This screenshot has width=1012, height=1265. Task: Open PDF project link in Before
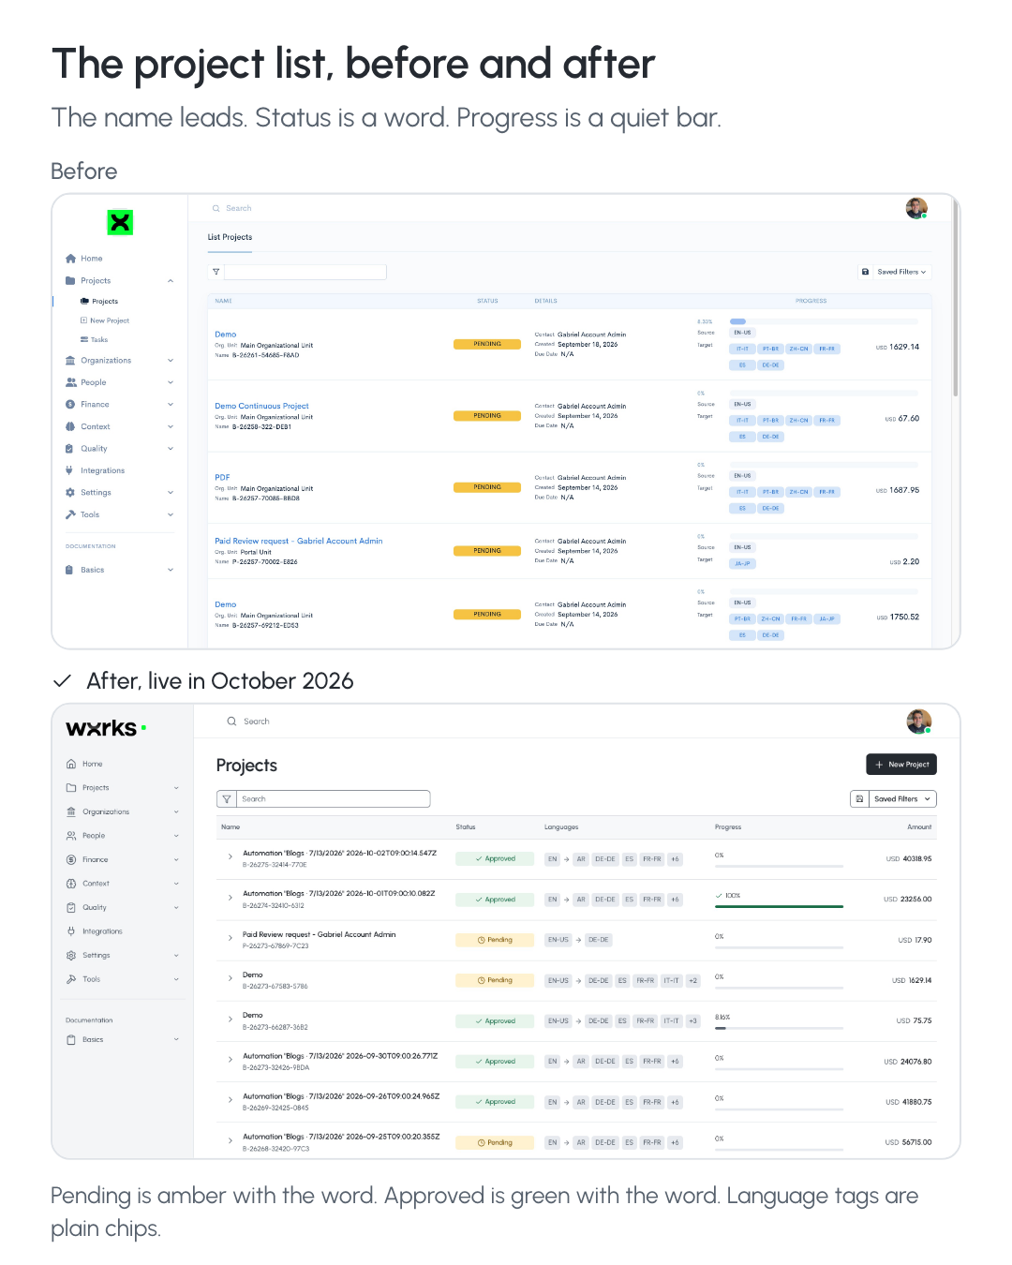[x=222, y=477]
